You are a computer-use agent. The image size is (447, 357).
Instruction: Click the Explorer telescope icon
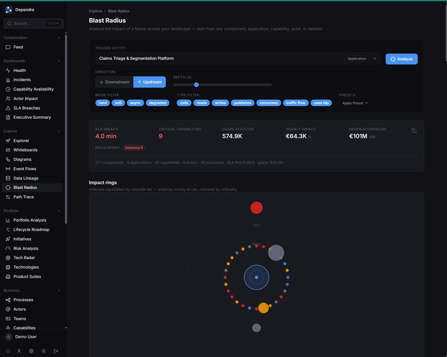tap(8, 141)
